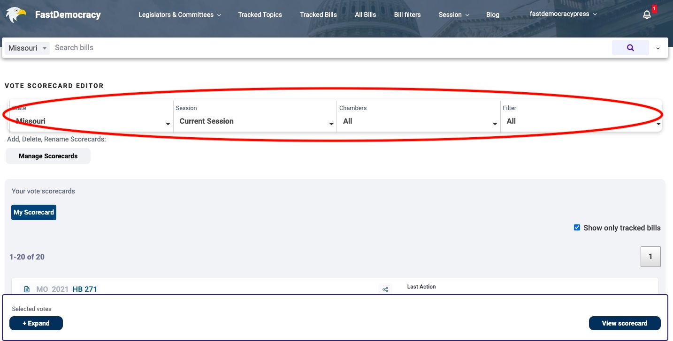Select the My Scorecard tab
673x341 pixels.
34,212
